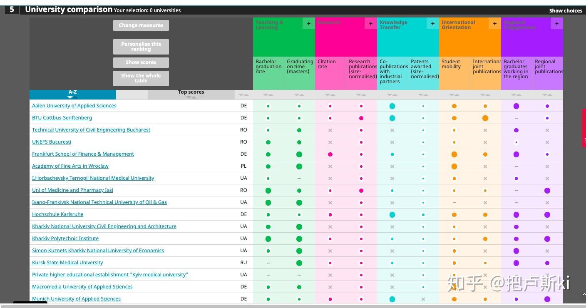Open Show choices in header bar
This screenshot has width=586, height=308.
point(566,10)
